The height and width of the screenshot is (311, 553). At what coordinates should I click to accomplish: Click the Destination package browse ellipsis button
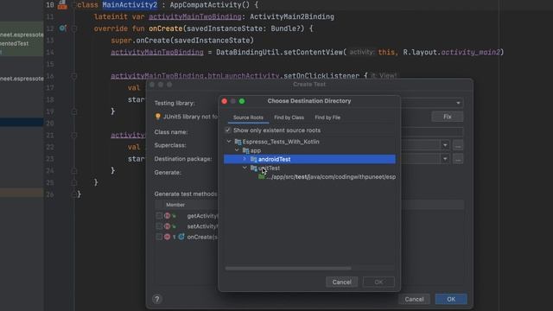pos(458,159)
